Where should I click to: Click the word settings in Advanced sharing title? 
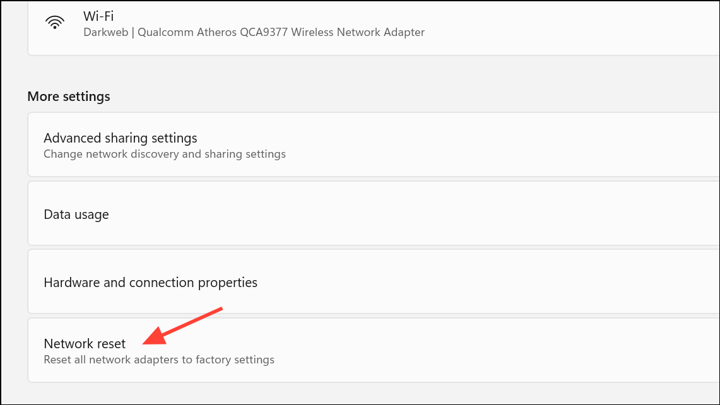pyautogui.click(x=174, y=138)
